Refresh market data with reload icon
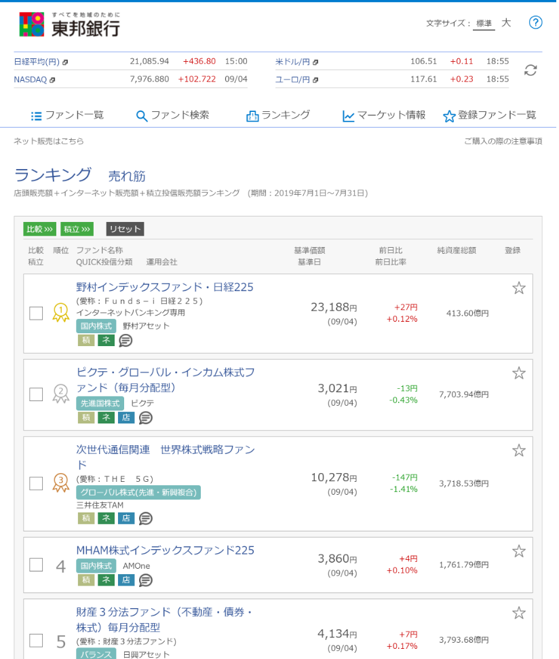The width and height of the screenshot is (559, 659). coord(531,70)
